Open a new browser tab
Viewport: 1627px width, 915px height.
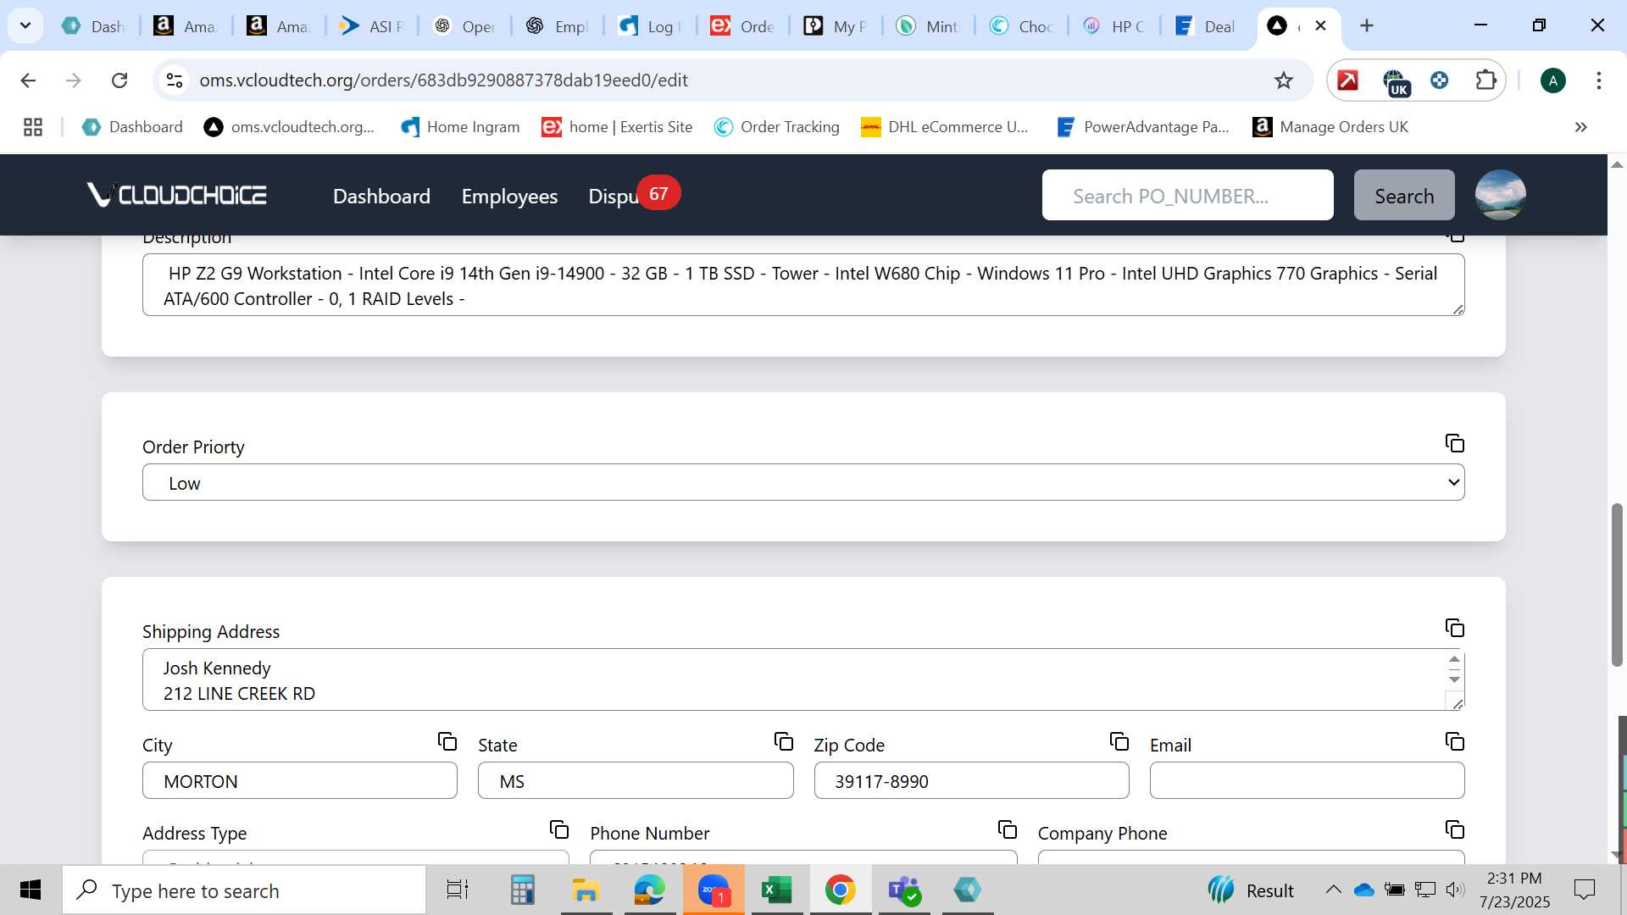tap(1367, 25)
